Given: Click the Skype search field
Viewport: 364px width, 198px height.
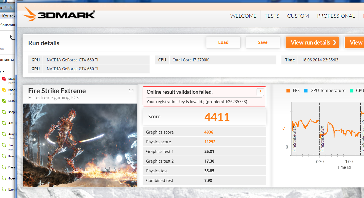Looking at the screenshot, I should 7,49.
